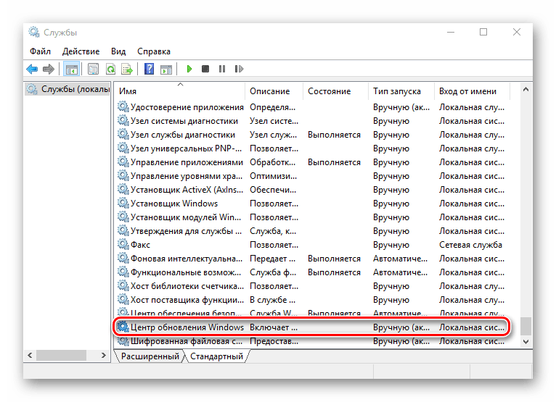Click gear icon of Управление приложениями
This screenshot has width=556, height=402.
123,162
